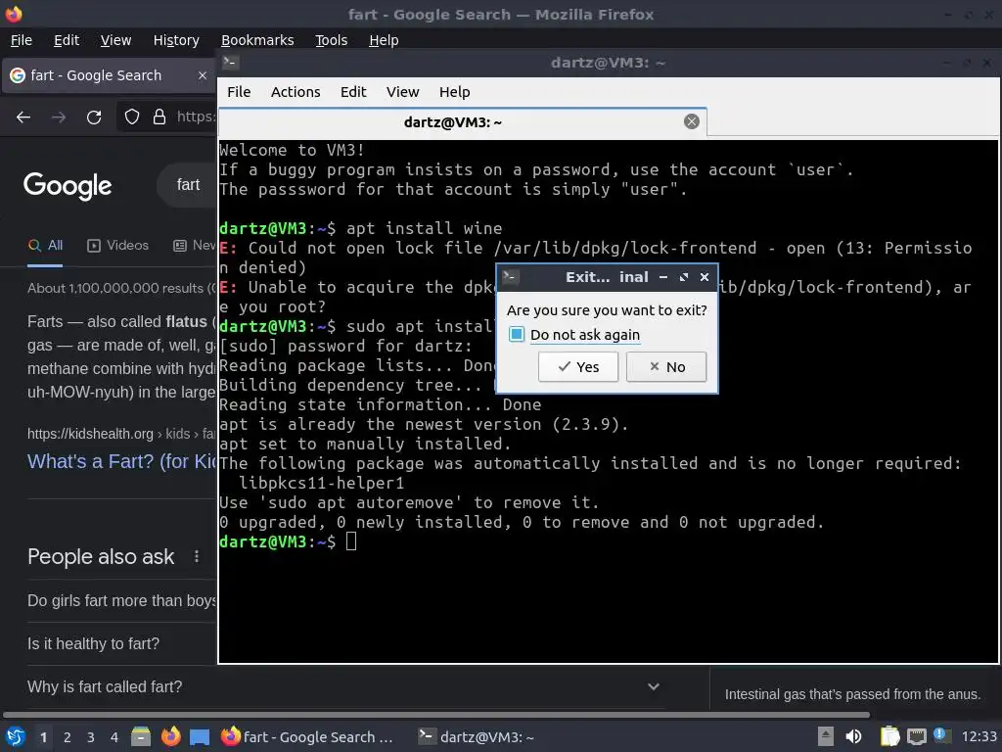This screenshot has width=1002, height=752.
Task: Click the blue show desktop icon
Action: (200, 736)
